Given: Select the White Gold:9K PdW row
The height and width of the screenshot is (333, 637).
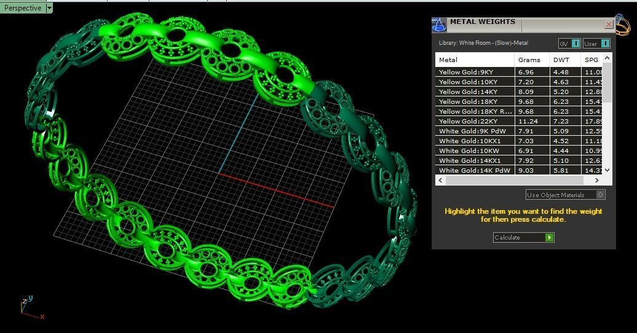Looking at the screenshot, I should [x=519, y=131].
